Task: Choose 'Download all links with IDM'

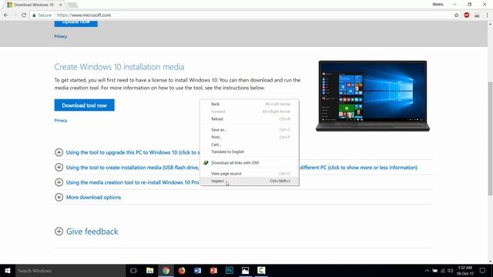Action: pos(250,162)
